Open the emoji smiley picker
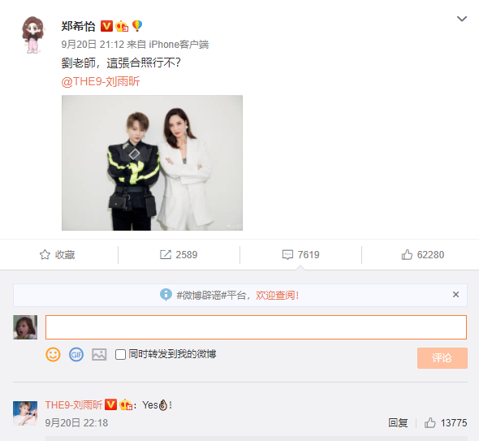This screenshot has width=479, height=441. 53,355
